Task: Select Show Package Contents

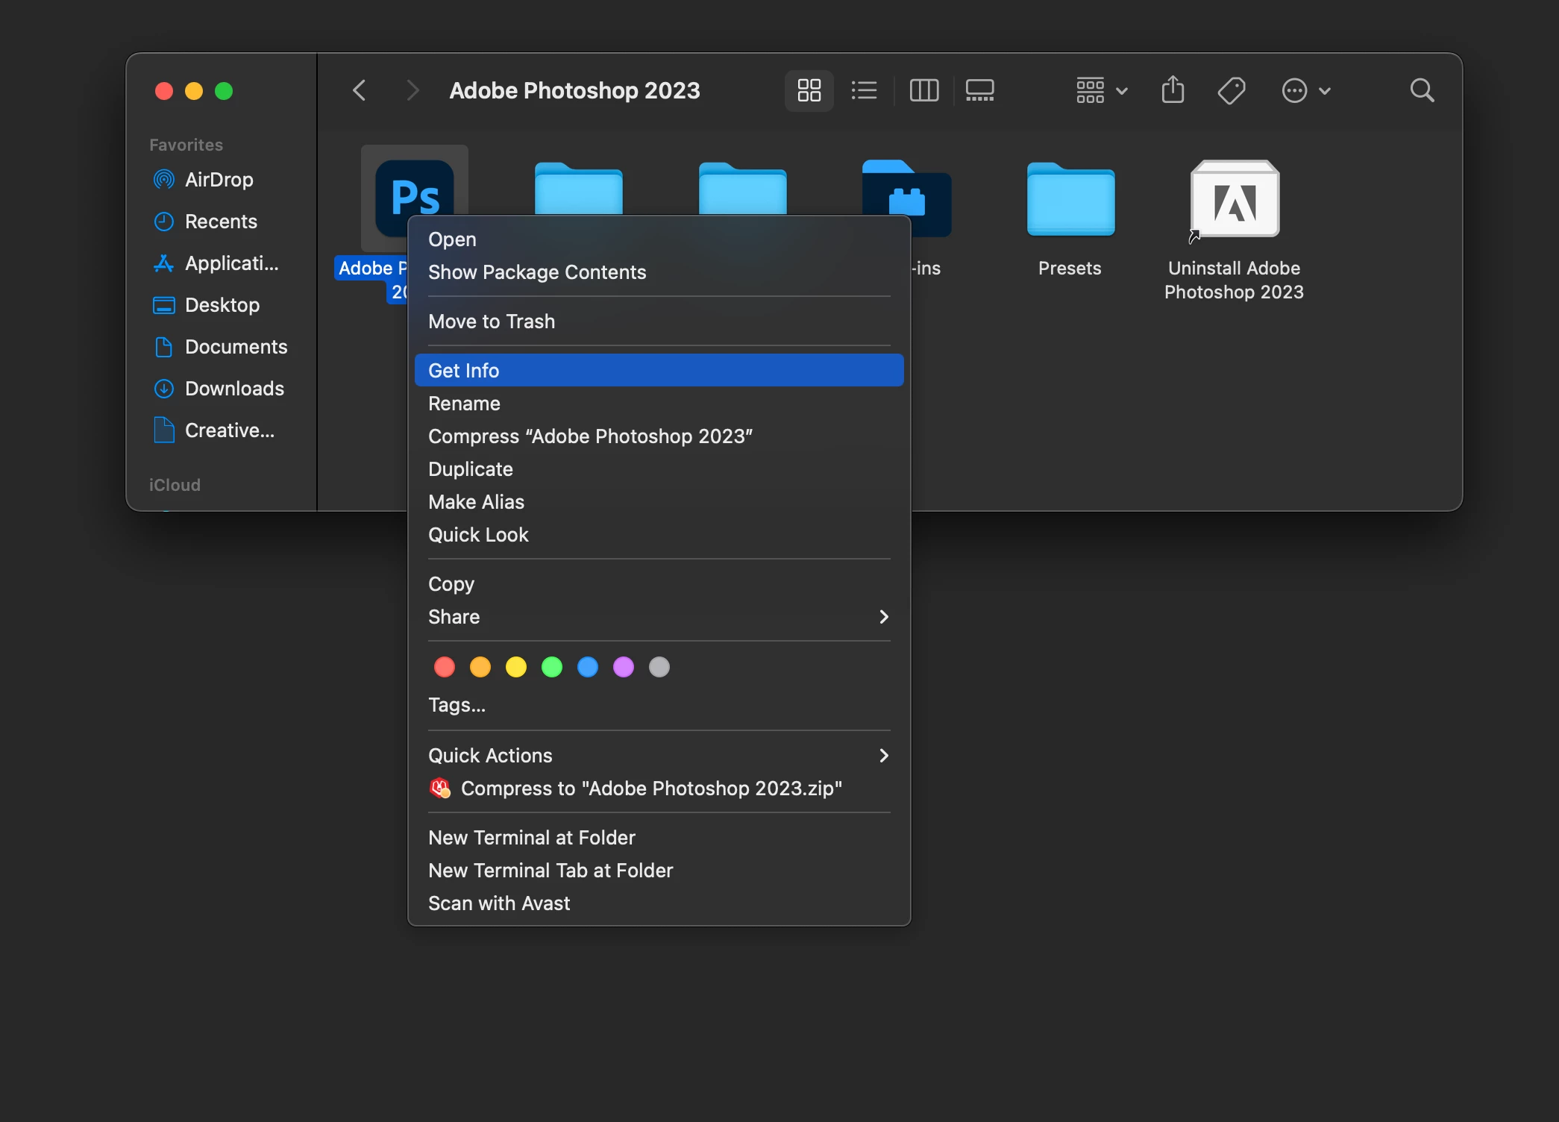Action: (x=537, y=272)
